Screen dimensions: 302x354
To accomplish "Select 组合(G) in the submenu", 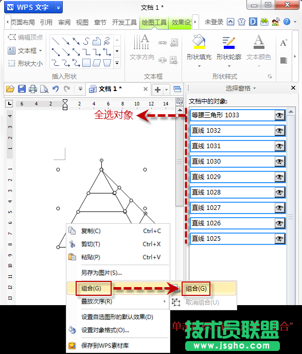I will [x=203, y=288].
